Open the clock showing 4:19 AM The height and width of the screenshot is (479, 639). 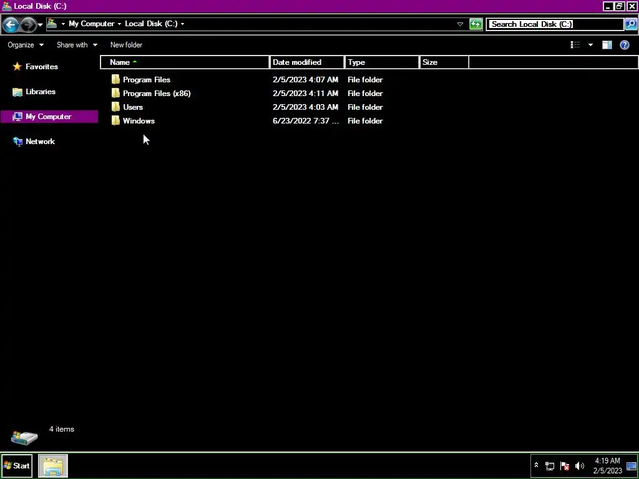pos(608,465)
